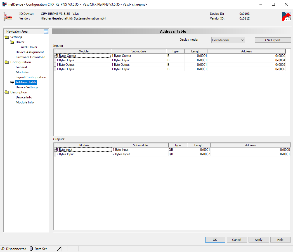The height and width of the screenshot is (252, 293).
Task: Open the Modules configuration page
Action: coord(22,72)
